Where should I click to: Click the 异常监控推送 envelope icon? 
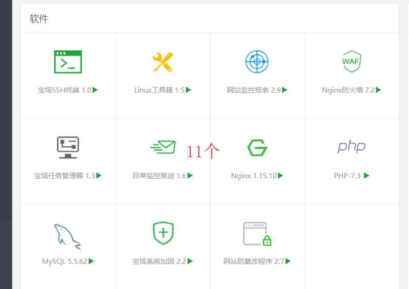[163, 147]
